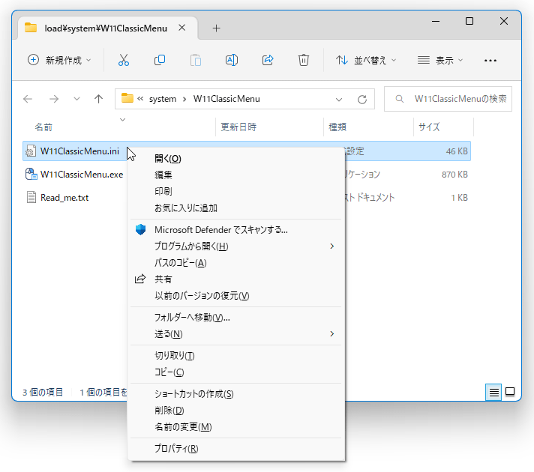Click the Share icon in toolbar
This screenshot has width=534, height=472.
(x=268, y=60)
